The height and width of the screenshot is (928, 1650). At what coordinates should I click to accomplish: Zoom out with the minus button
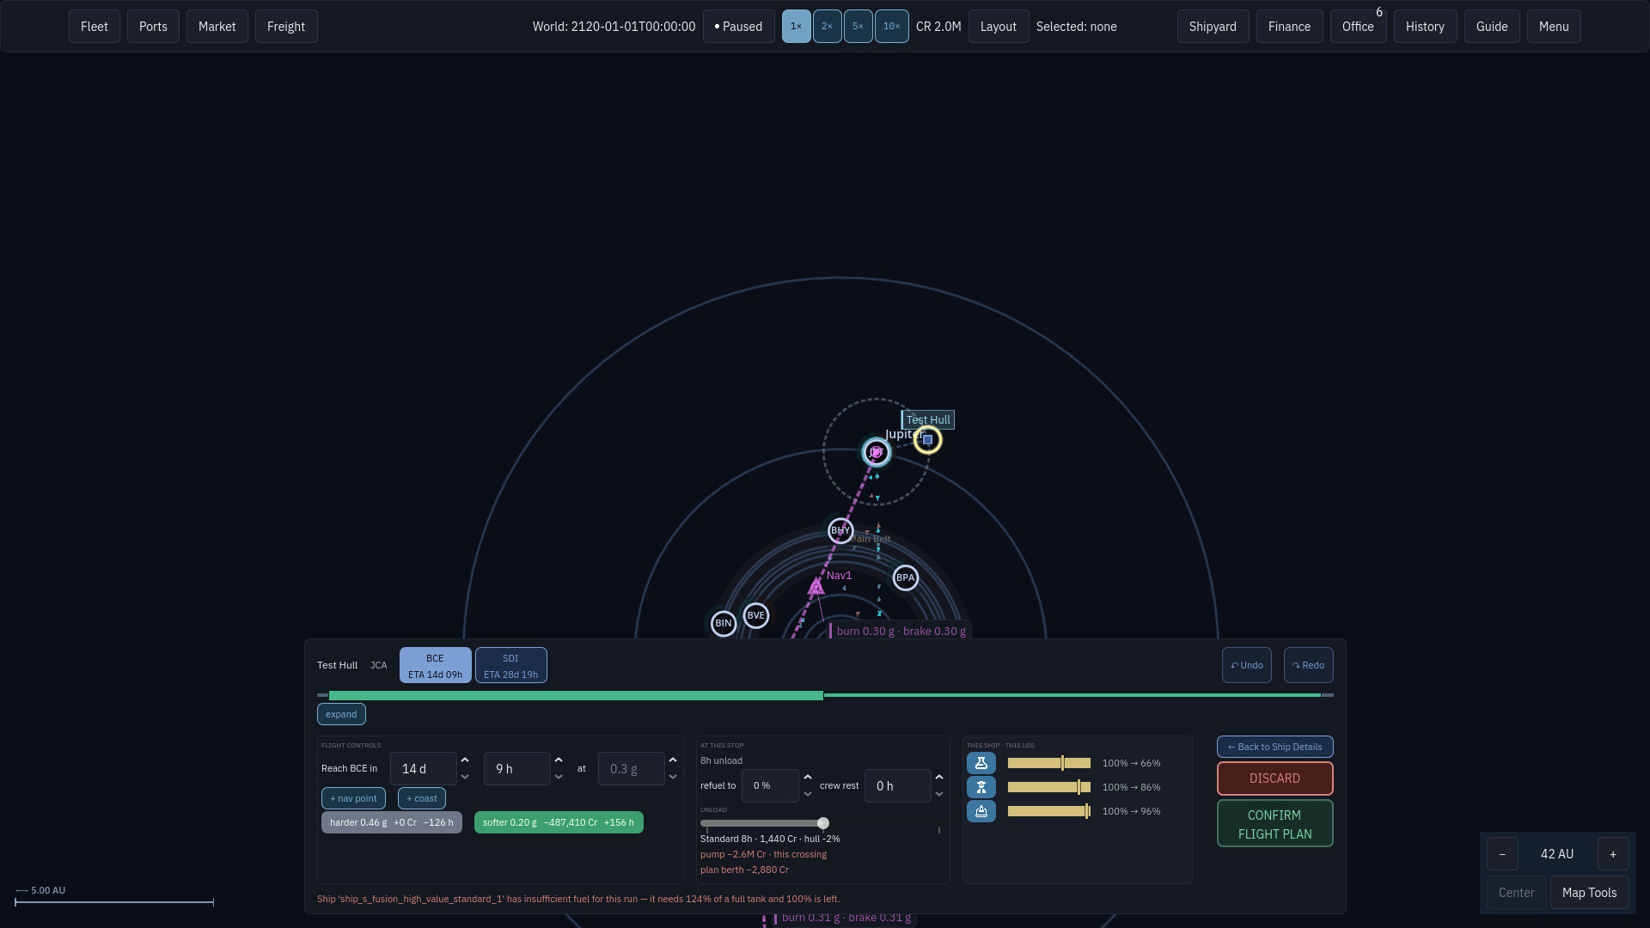1502,854
